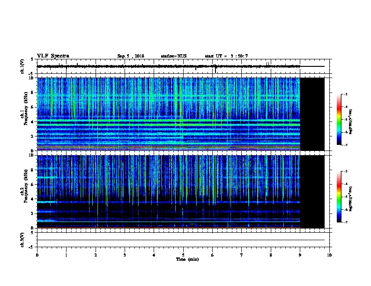Click the "5" tick of ch.1(V) axis
The width and height of the screenshot is (371, 286).
tap(32, 59)
